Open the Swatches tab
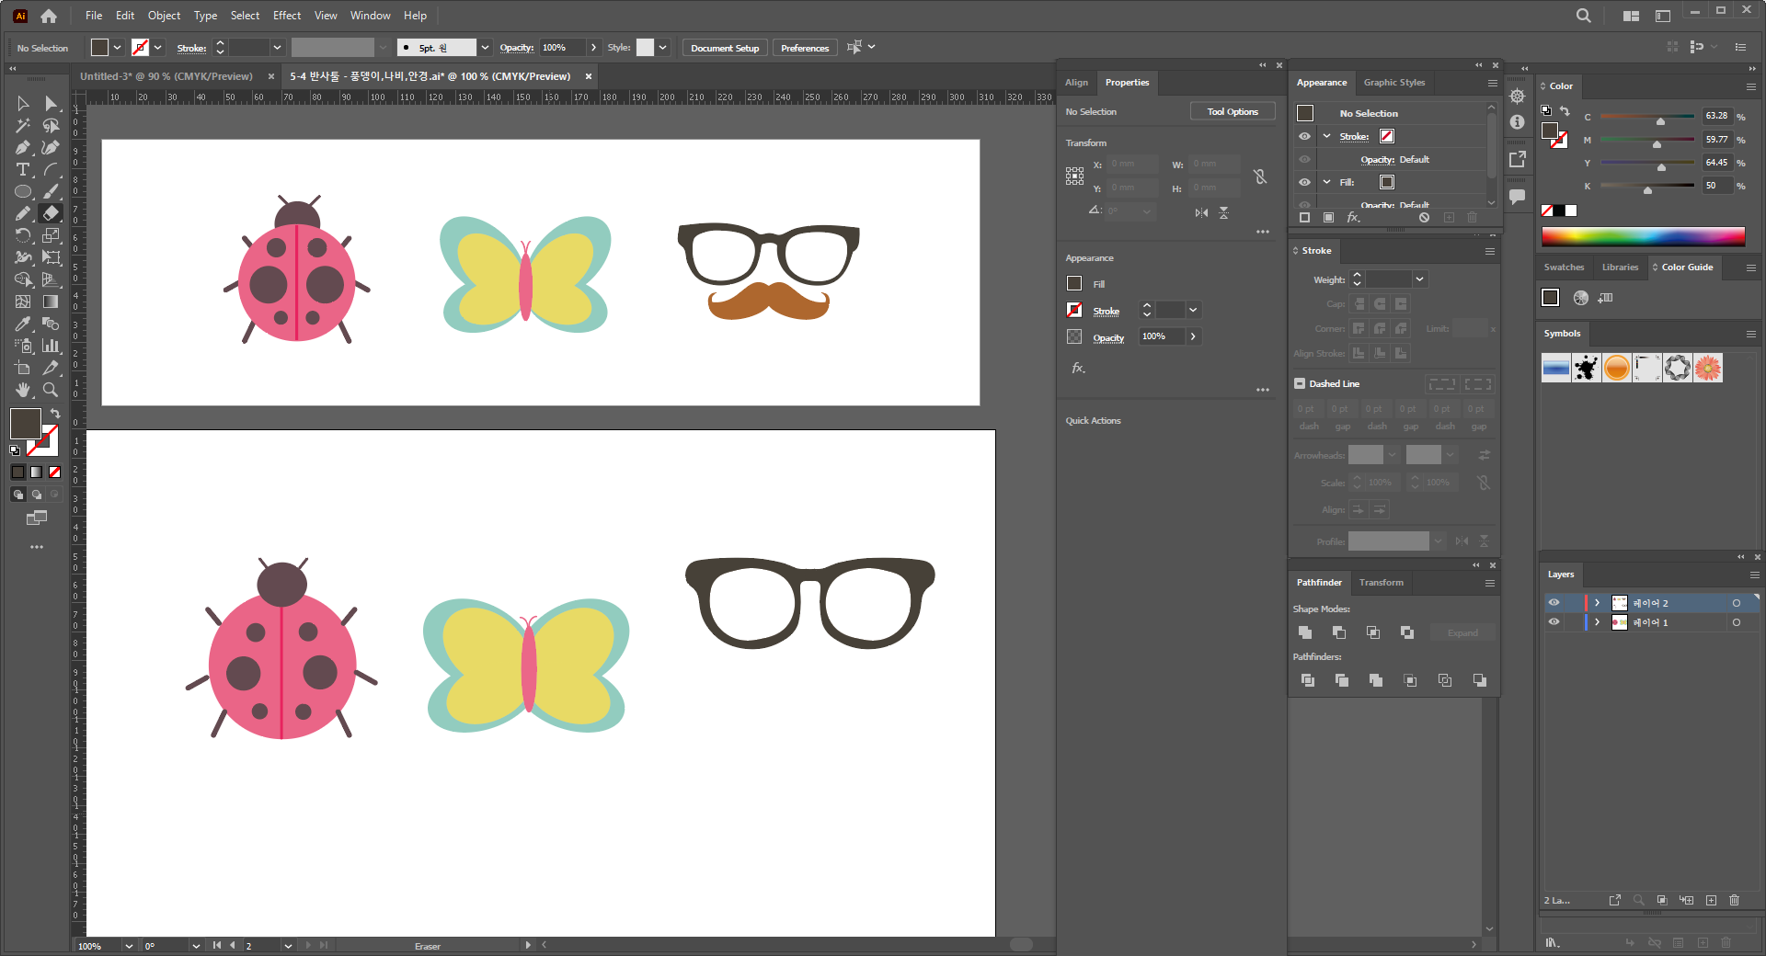 (x=1564, y=267)
